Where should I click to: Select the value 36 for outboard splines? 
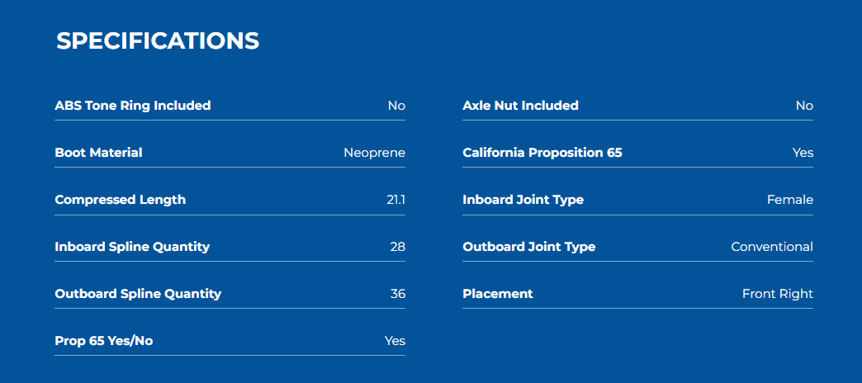click(x=398, y=294)
